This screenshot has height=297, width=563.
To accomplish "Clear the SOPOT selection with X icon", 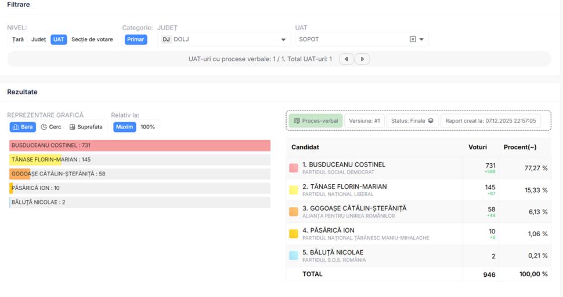I will tap(413, 39).
